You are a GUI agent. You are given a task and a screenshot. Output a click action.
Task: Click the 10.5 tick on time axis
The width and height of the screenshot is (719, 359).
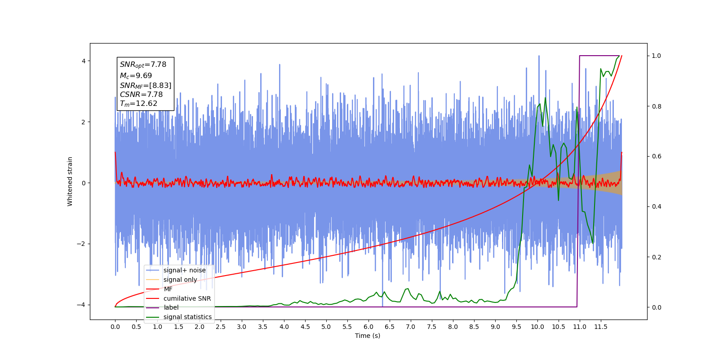[559, 327]
